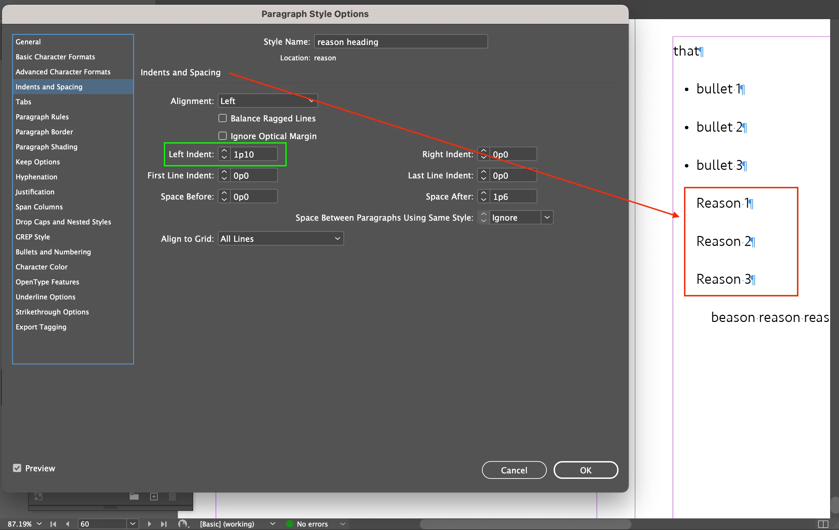Click the Style Name text field

click(x=400, y=42)
